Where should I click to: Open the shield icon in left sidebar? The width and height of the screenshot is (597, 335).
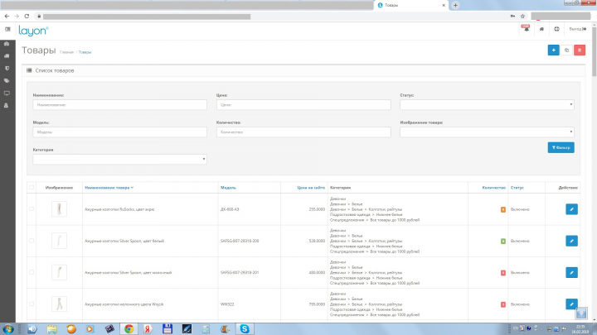[7, 69]
